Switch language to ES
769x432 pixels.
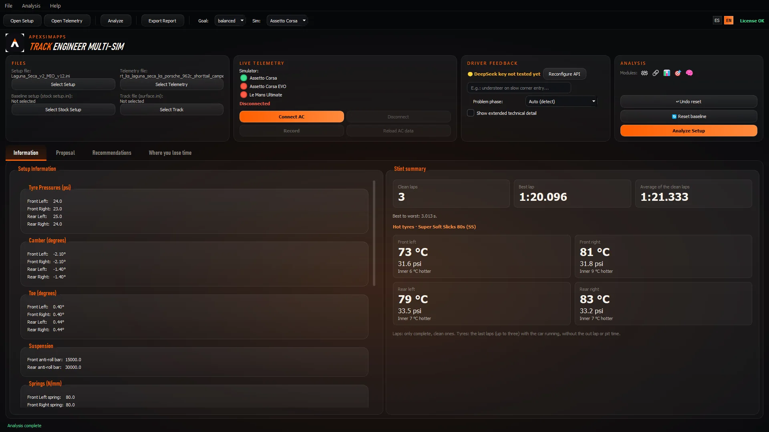click(717, 20)
